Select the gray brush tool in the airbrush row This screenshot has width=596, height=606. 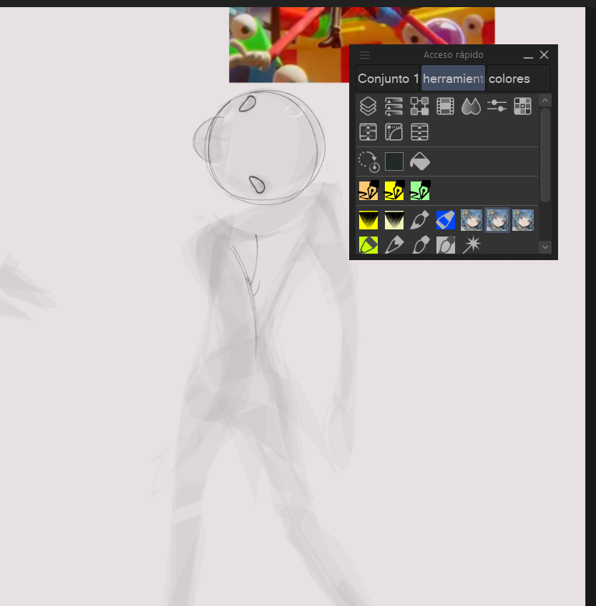pos(420,220)
